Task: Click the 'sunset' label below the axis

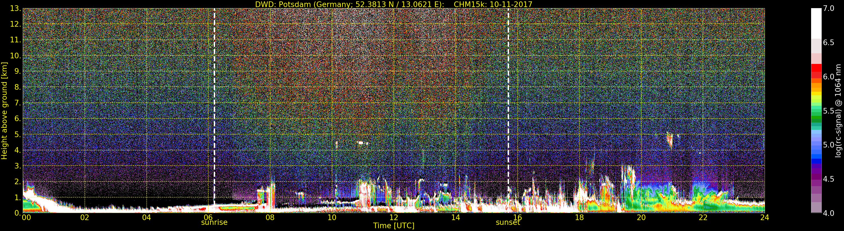Action: pyautogui.click(x=508, y=222)
